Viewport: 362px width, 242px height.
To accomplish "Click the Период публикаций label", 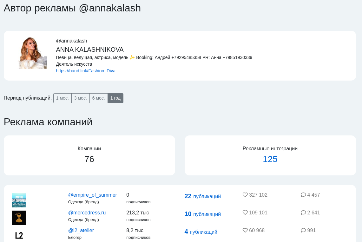I will tap(28, 98).
